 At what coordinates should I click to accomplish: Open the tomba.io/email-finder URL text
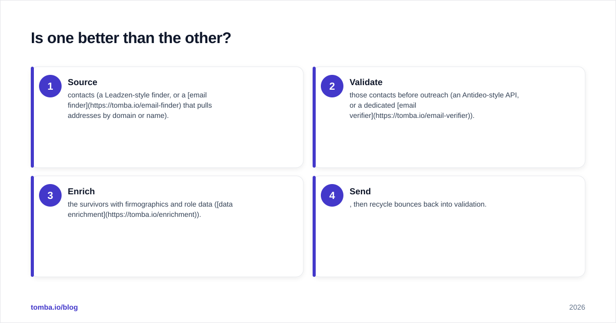pyautogui.click(x=134, y=105)
